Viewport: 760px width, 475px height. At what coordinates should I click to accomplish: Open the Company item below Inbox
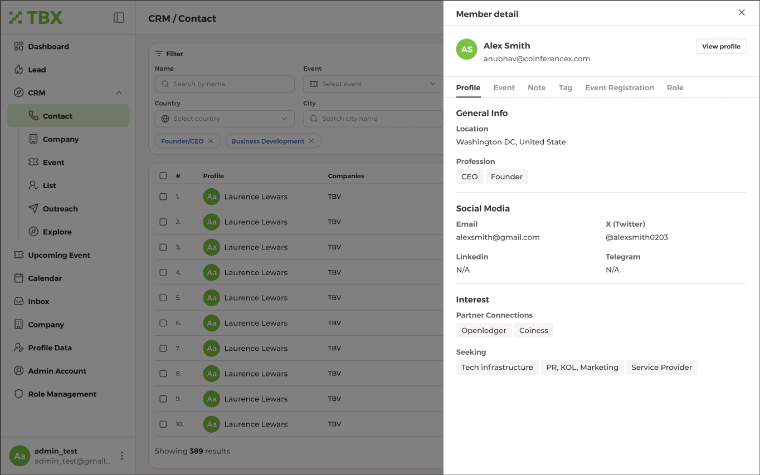(46, 325)
